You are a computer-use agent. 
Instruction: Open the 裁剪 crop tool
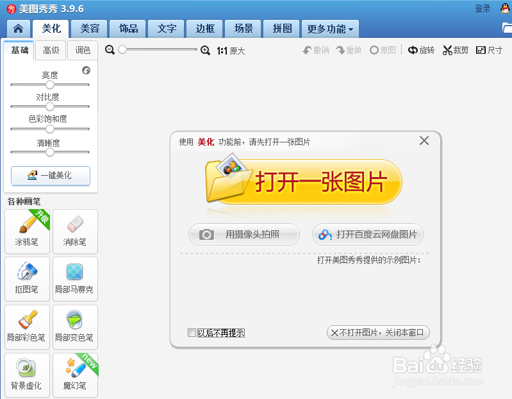(x=456, y=50)
